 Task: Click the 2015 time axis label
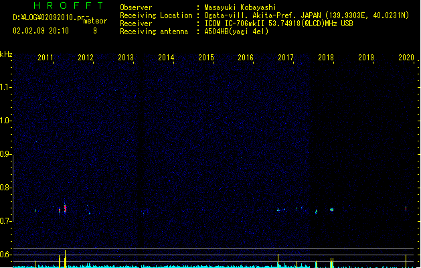coord(206,58)
